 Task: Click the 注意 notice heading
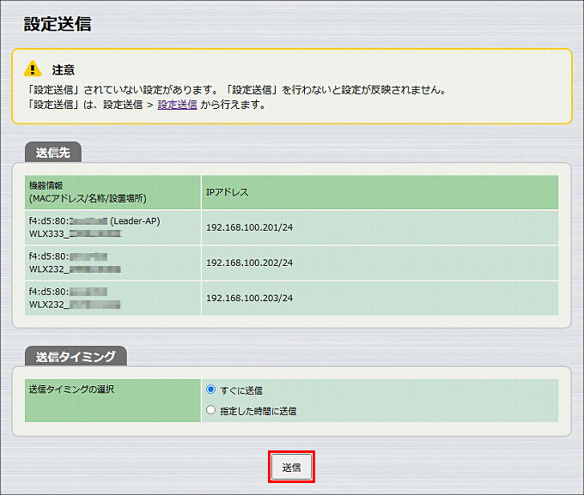[x=64, y=69]
